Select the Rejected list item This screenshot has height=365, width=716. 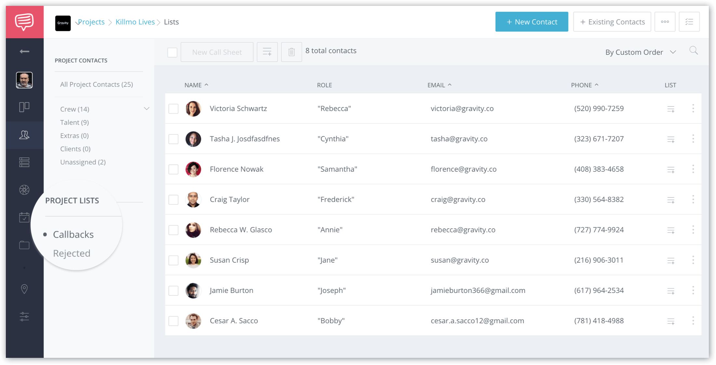click(x=72, y=253)
